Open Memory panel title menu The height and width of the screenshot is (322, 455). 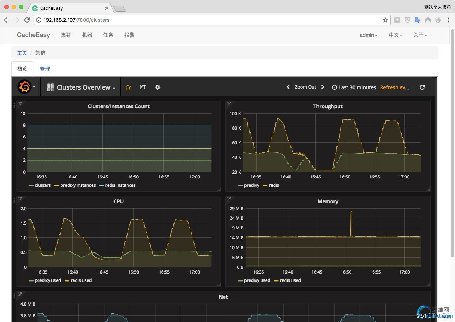[x=328, y=201]
